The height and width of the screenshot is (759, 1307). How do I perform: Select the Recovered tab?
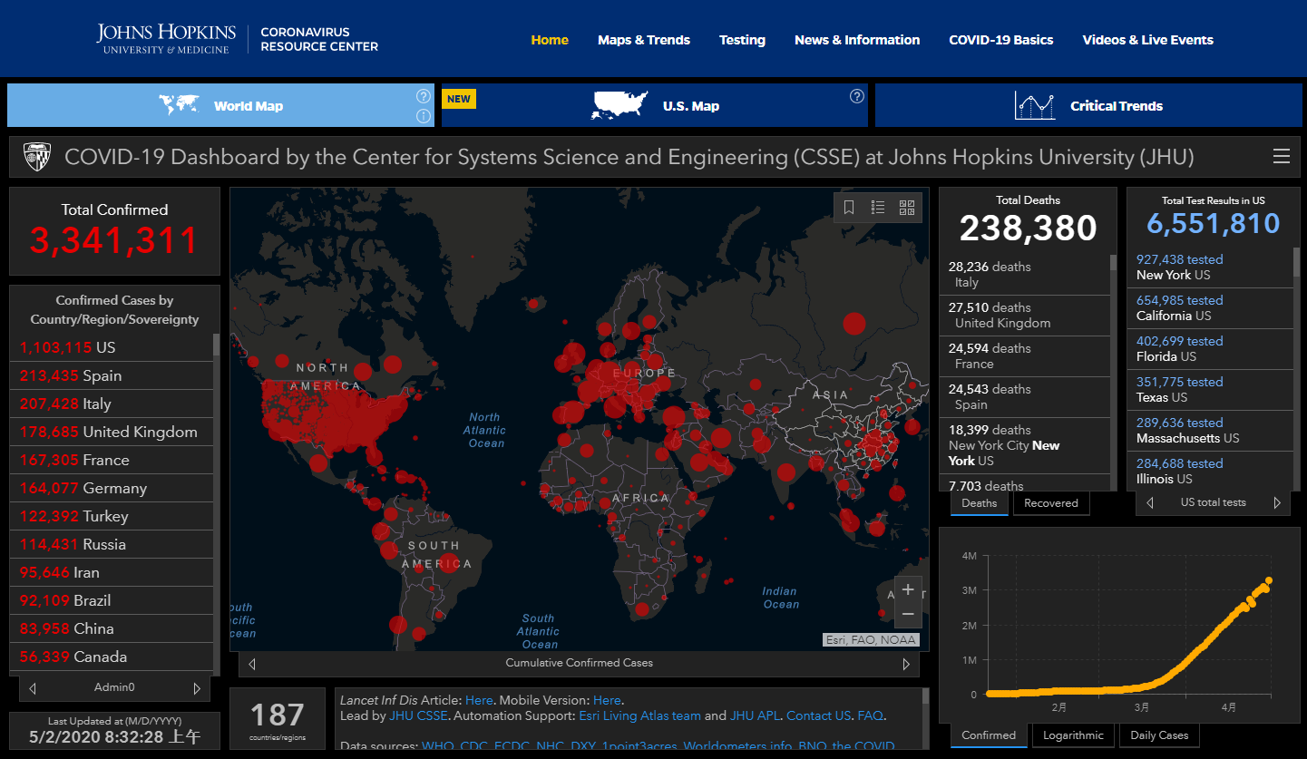tap(1051, 503)
